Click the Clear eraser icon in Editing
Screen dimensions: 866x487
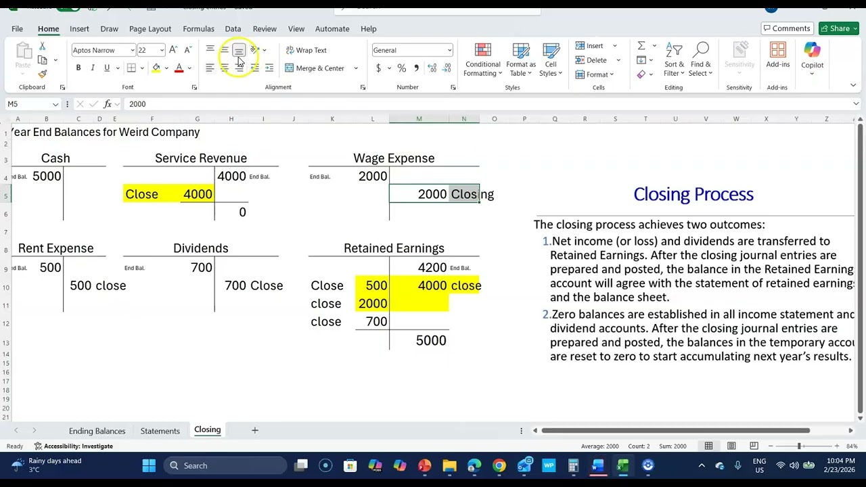641,74
